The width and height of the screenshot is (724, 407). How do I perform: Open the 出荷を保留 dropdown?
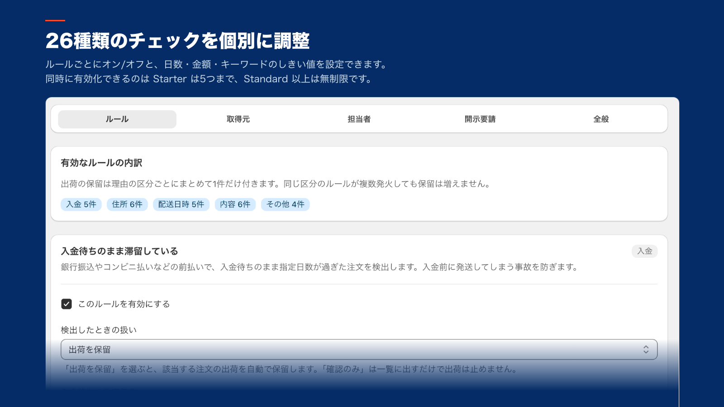point(359,350)
